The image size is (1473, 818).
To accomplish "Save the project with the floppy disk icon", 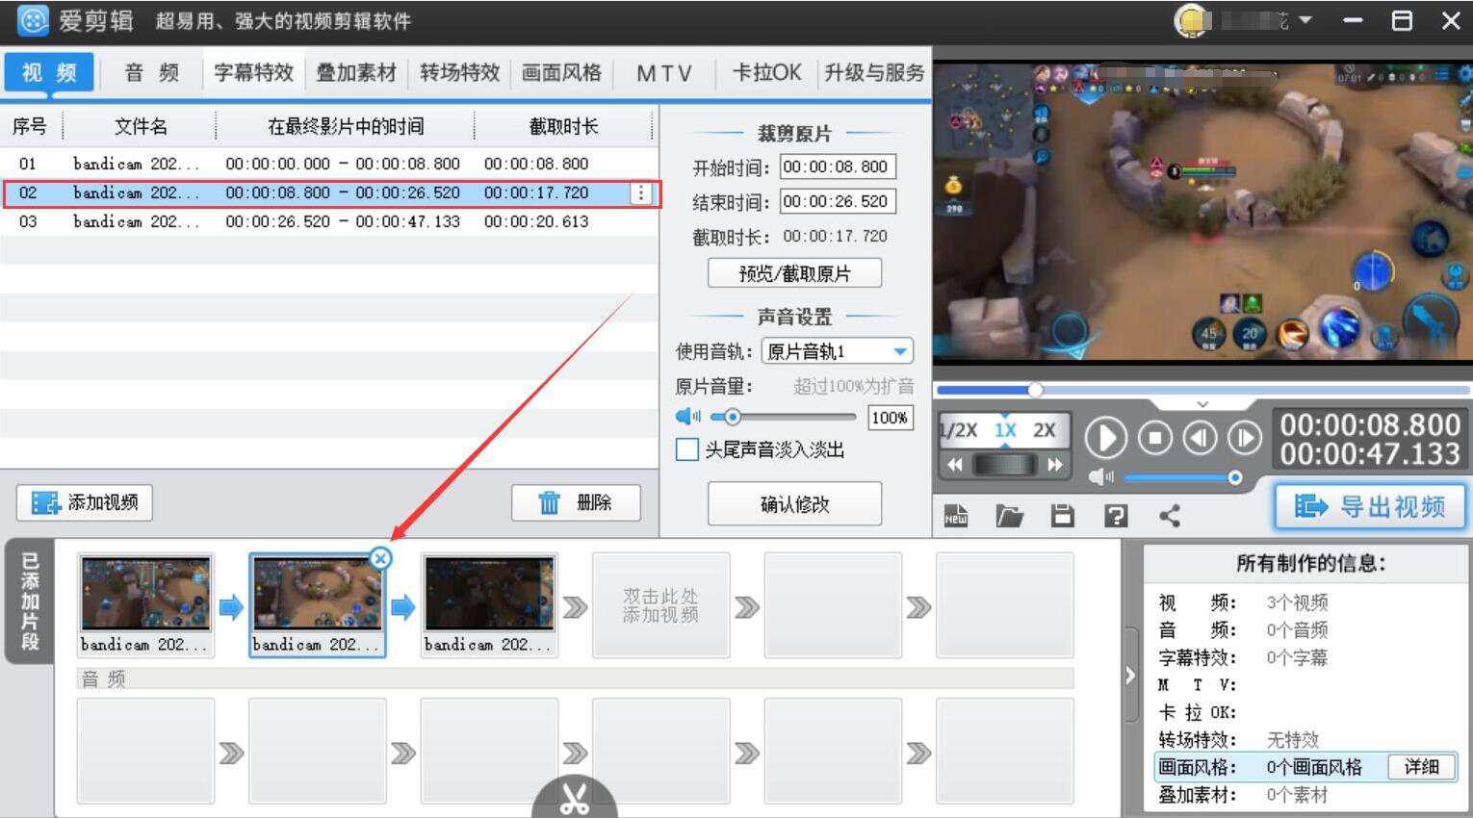I will 1062,516.
